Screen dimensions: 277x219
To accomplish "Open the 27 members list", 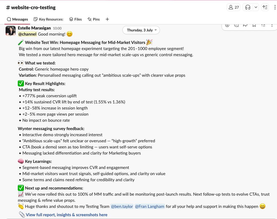I will click(x=234, y=8).
